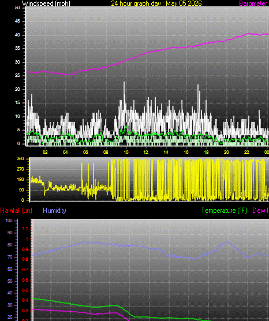
Task: Select the "5" value on windspeed axis
Action: 18,130
